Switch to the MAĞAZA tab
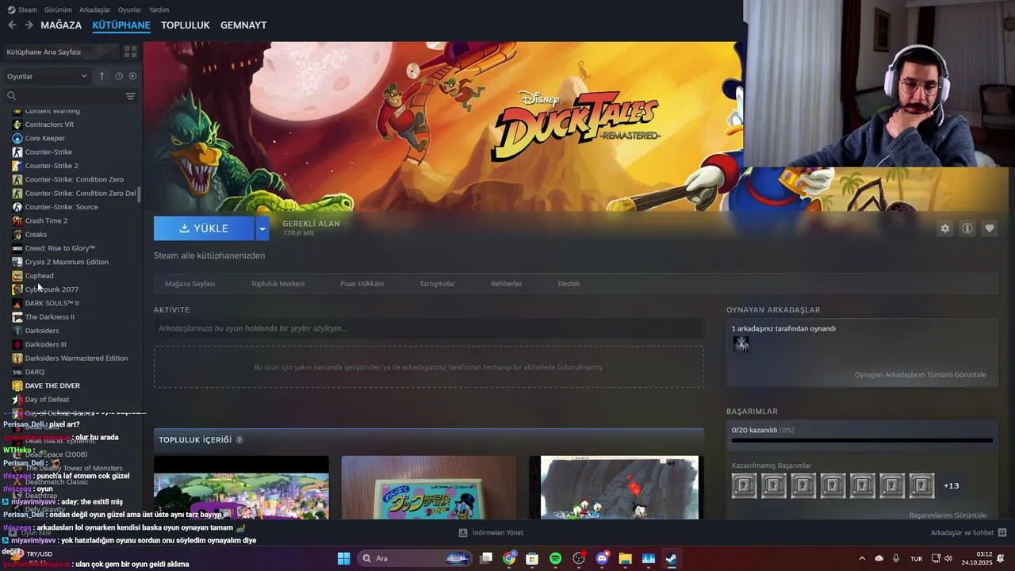1015x571 pixels. [61, 25]
